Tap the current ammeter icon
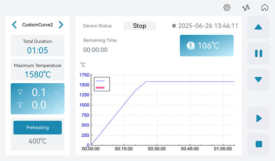The height and width of the screenshot is (161, 275). pyautogui.click(x=20, y=105)
